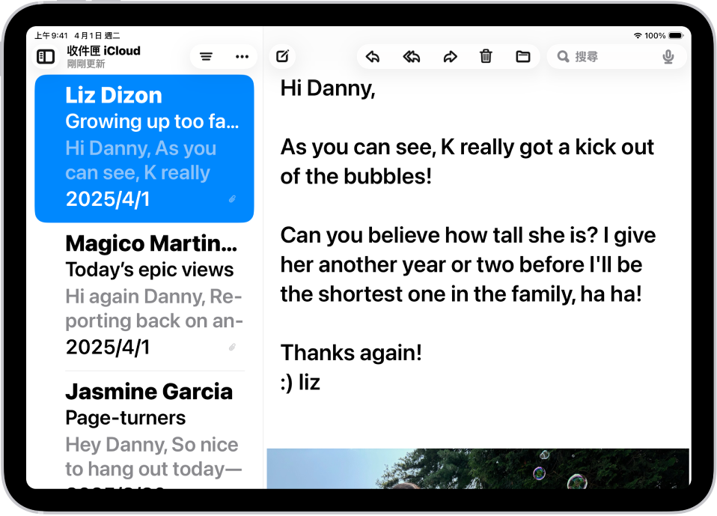The image size is (717, 516).
Task: Tap inside the 搜尋 search field
Action: tap(591, 55)
